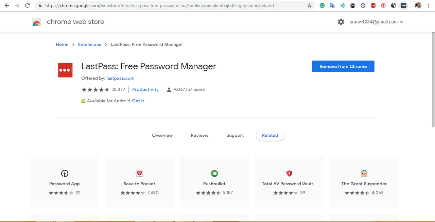Viewport: 435px width, 222px height.
Task: Click the 28,477 ratings count
Action: point(118,89)
